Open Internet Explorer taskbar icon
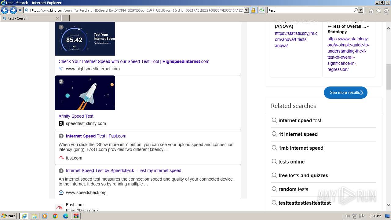391x220 pixels. tap(24, 216)
